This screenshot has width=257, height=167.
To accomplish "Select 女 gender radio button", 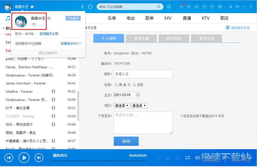I will (125, 85).
